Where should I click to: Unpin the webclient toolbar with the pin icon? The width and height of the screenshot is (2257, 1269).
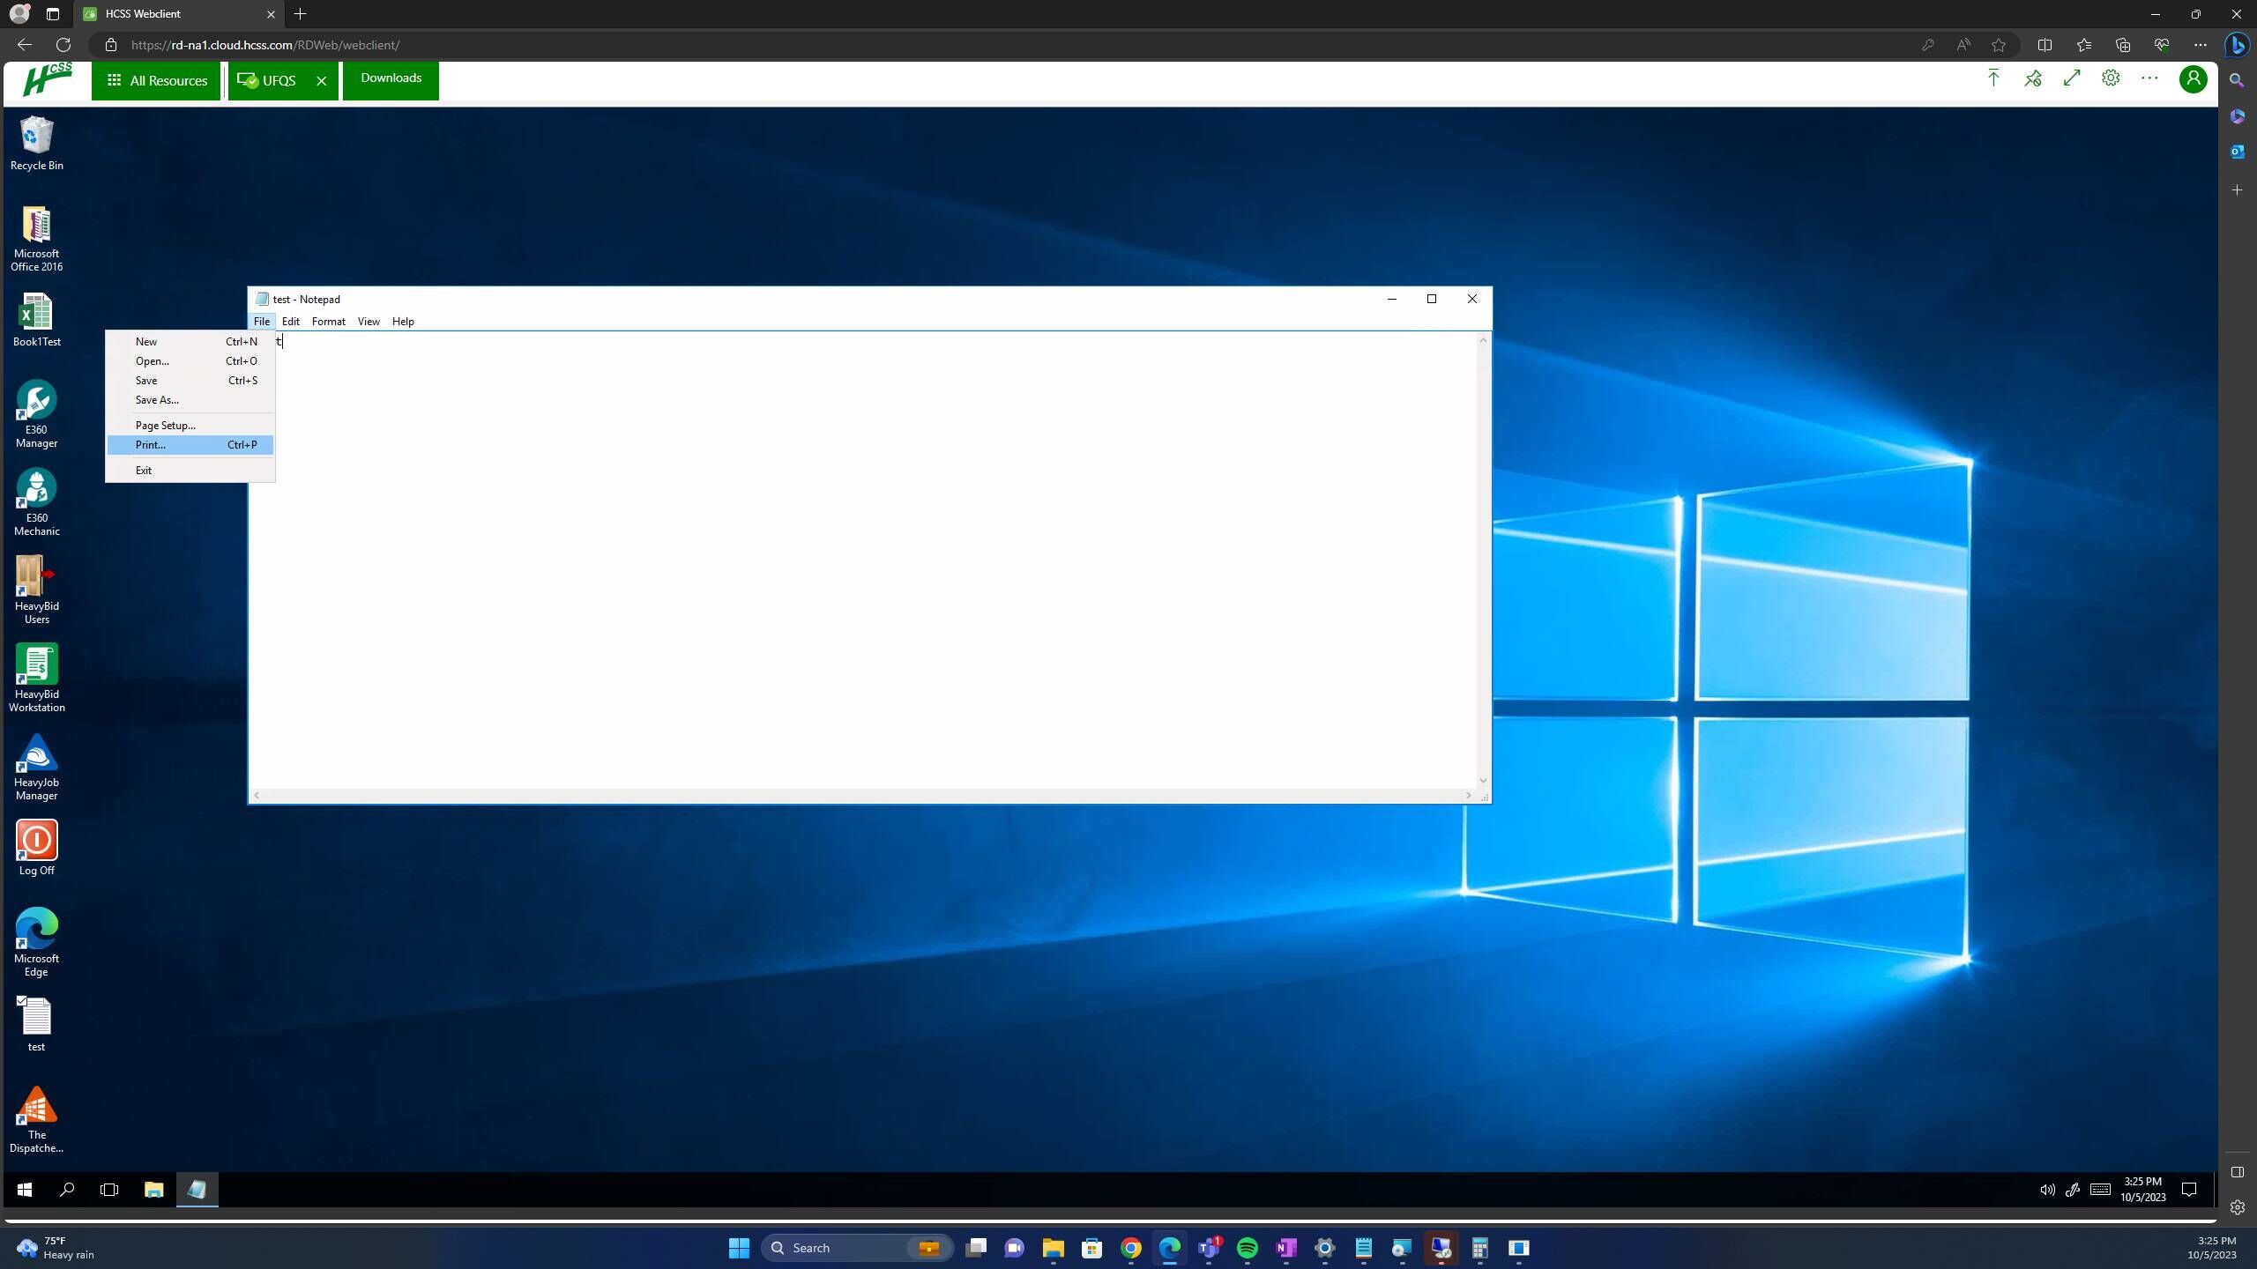coord(2032,78)
